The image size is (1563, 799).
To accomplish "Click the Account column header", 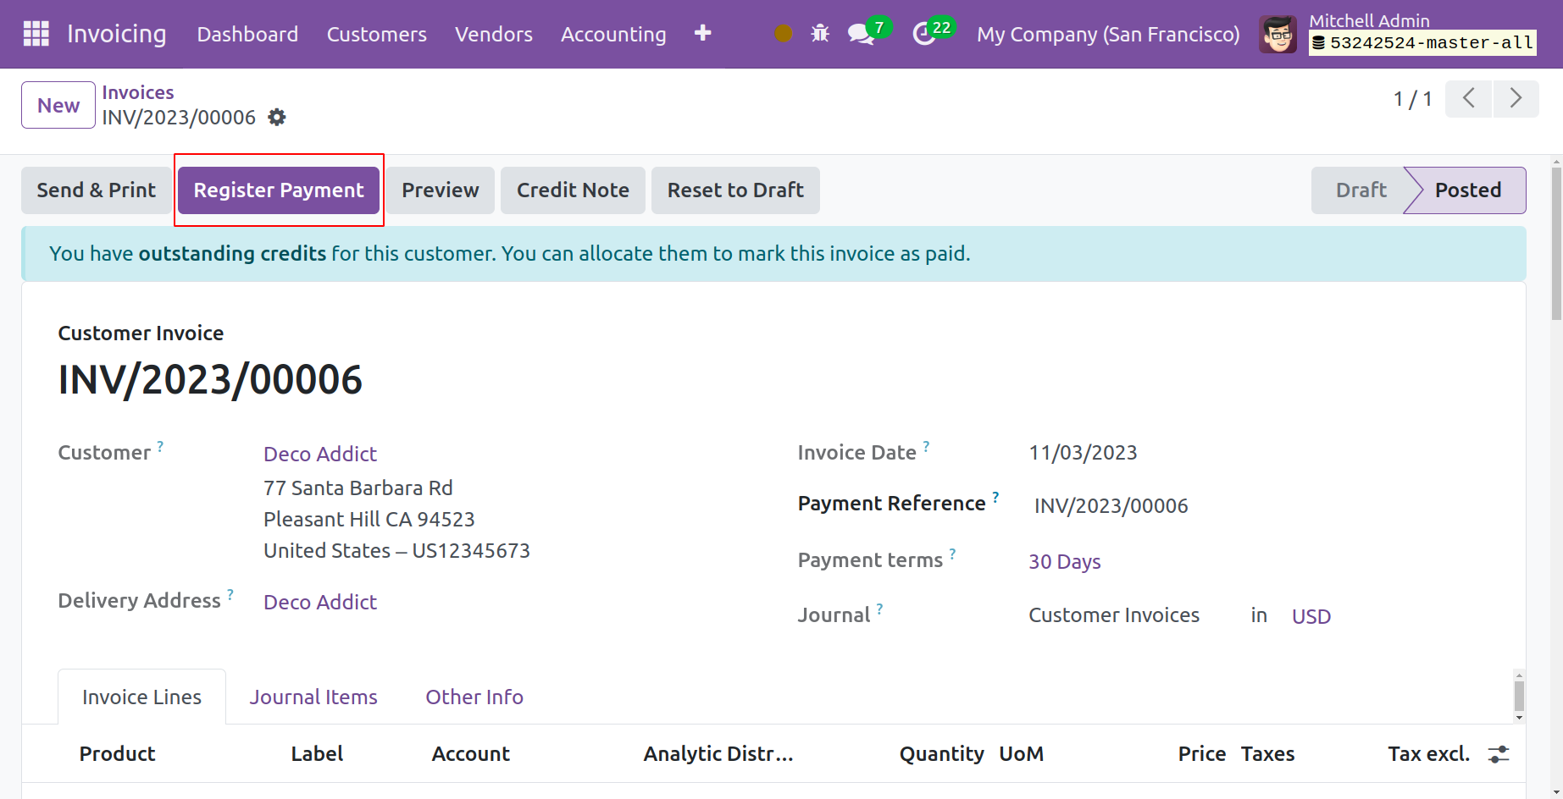I will [x=471, y=754].
